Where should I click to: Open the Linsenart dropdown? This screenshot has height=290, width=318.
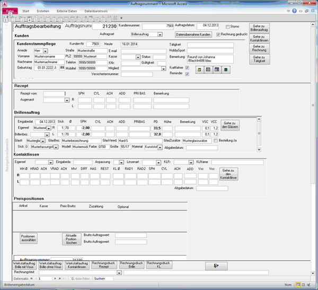coord(158,163)
